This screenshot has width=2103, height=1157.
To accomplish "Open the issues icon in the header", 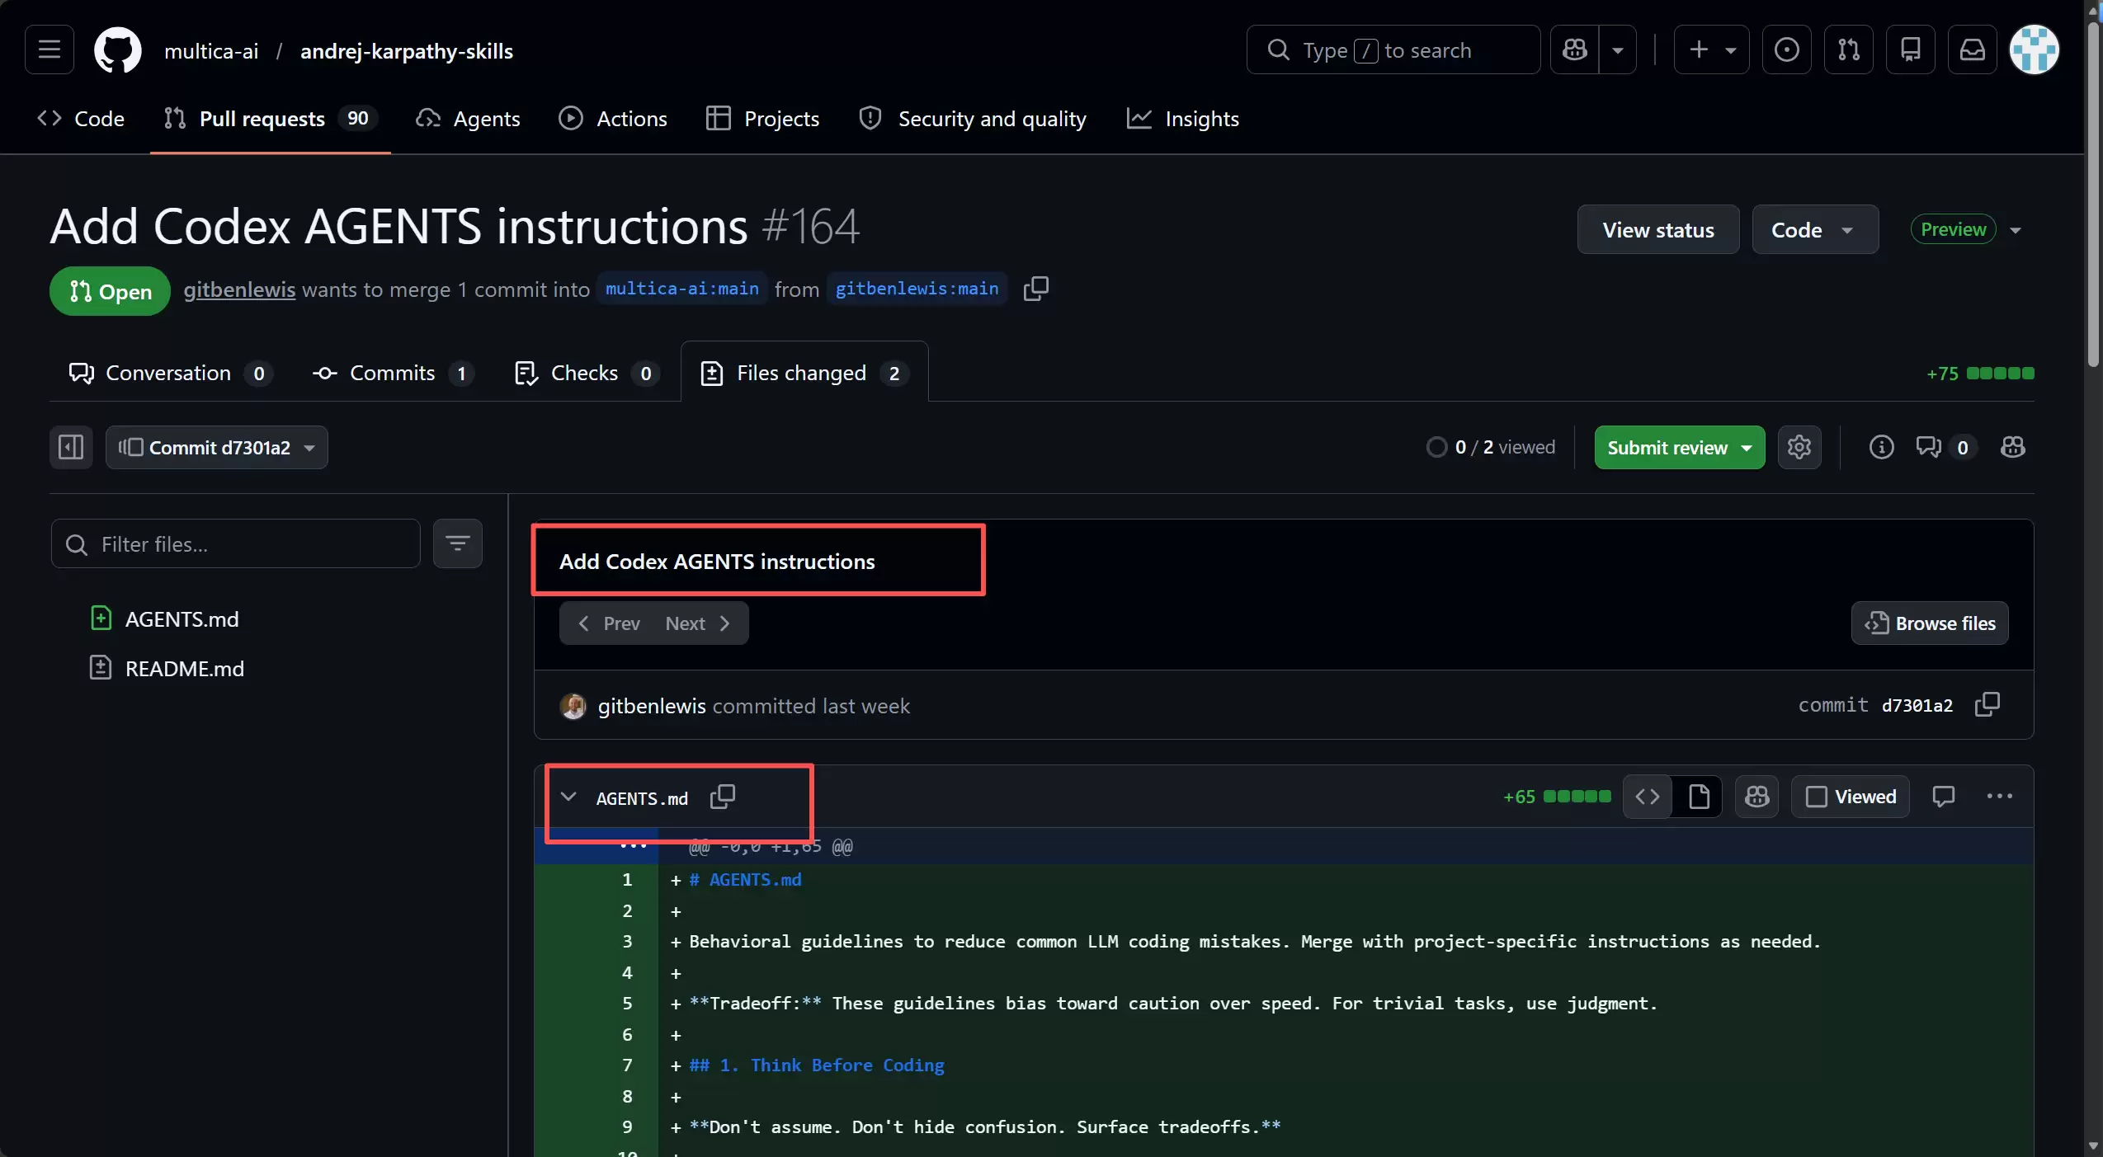I will click(1786, 50).
